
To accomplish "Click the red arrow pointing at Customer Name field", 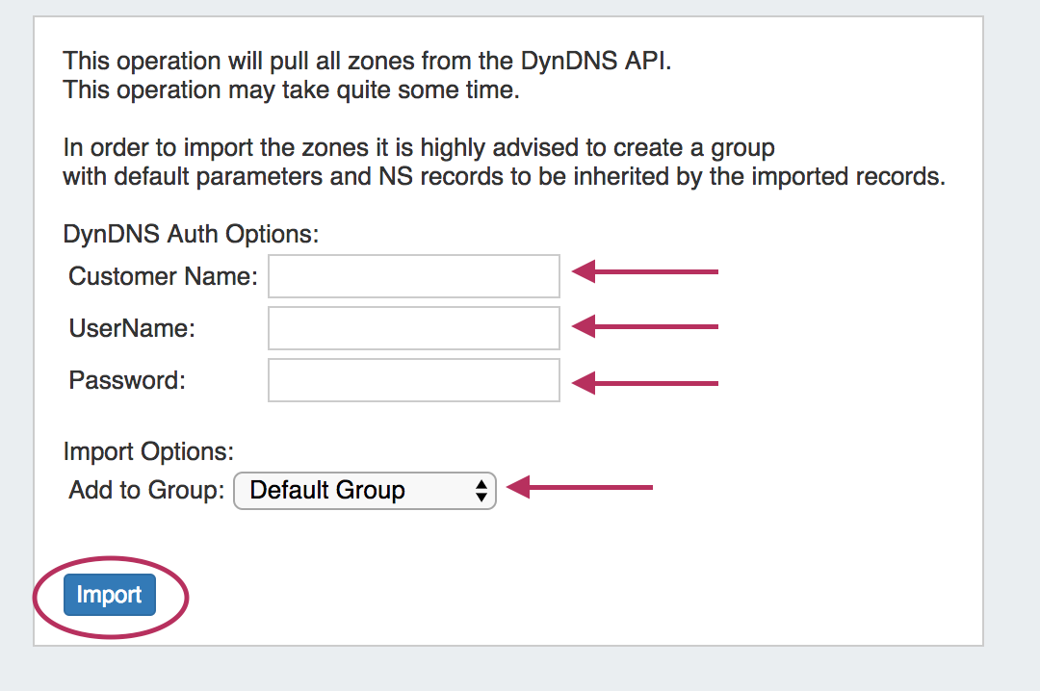I will [645, 272].
